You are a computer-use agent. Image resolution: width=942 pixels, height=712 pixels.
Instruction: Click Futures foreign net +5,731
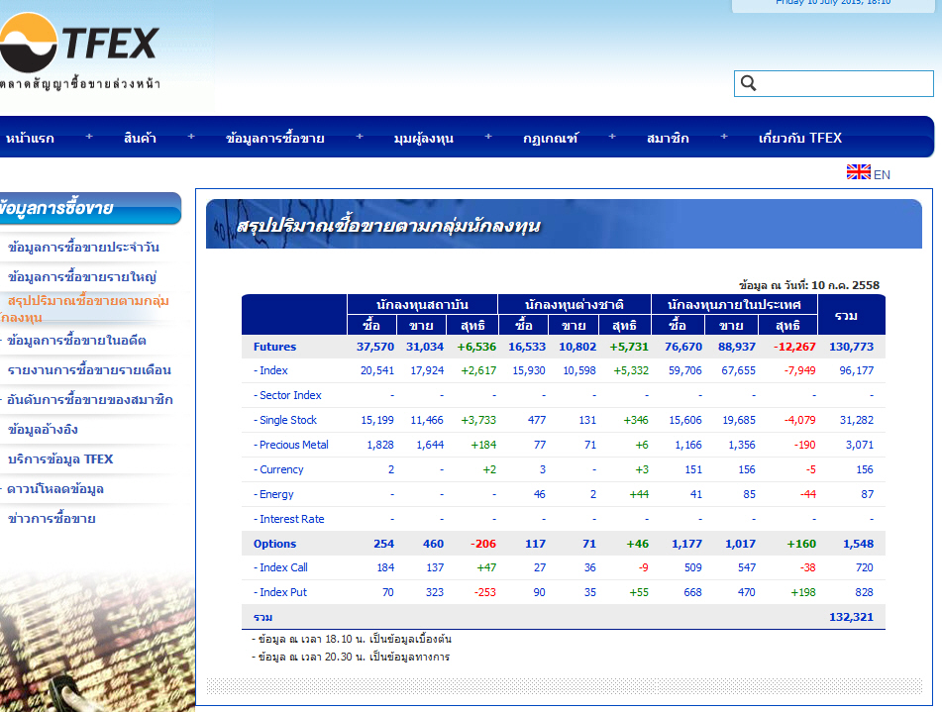(x=629, y=347)
